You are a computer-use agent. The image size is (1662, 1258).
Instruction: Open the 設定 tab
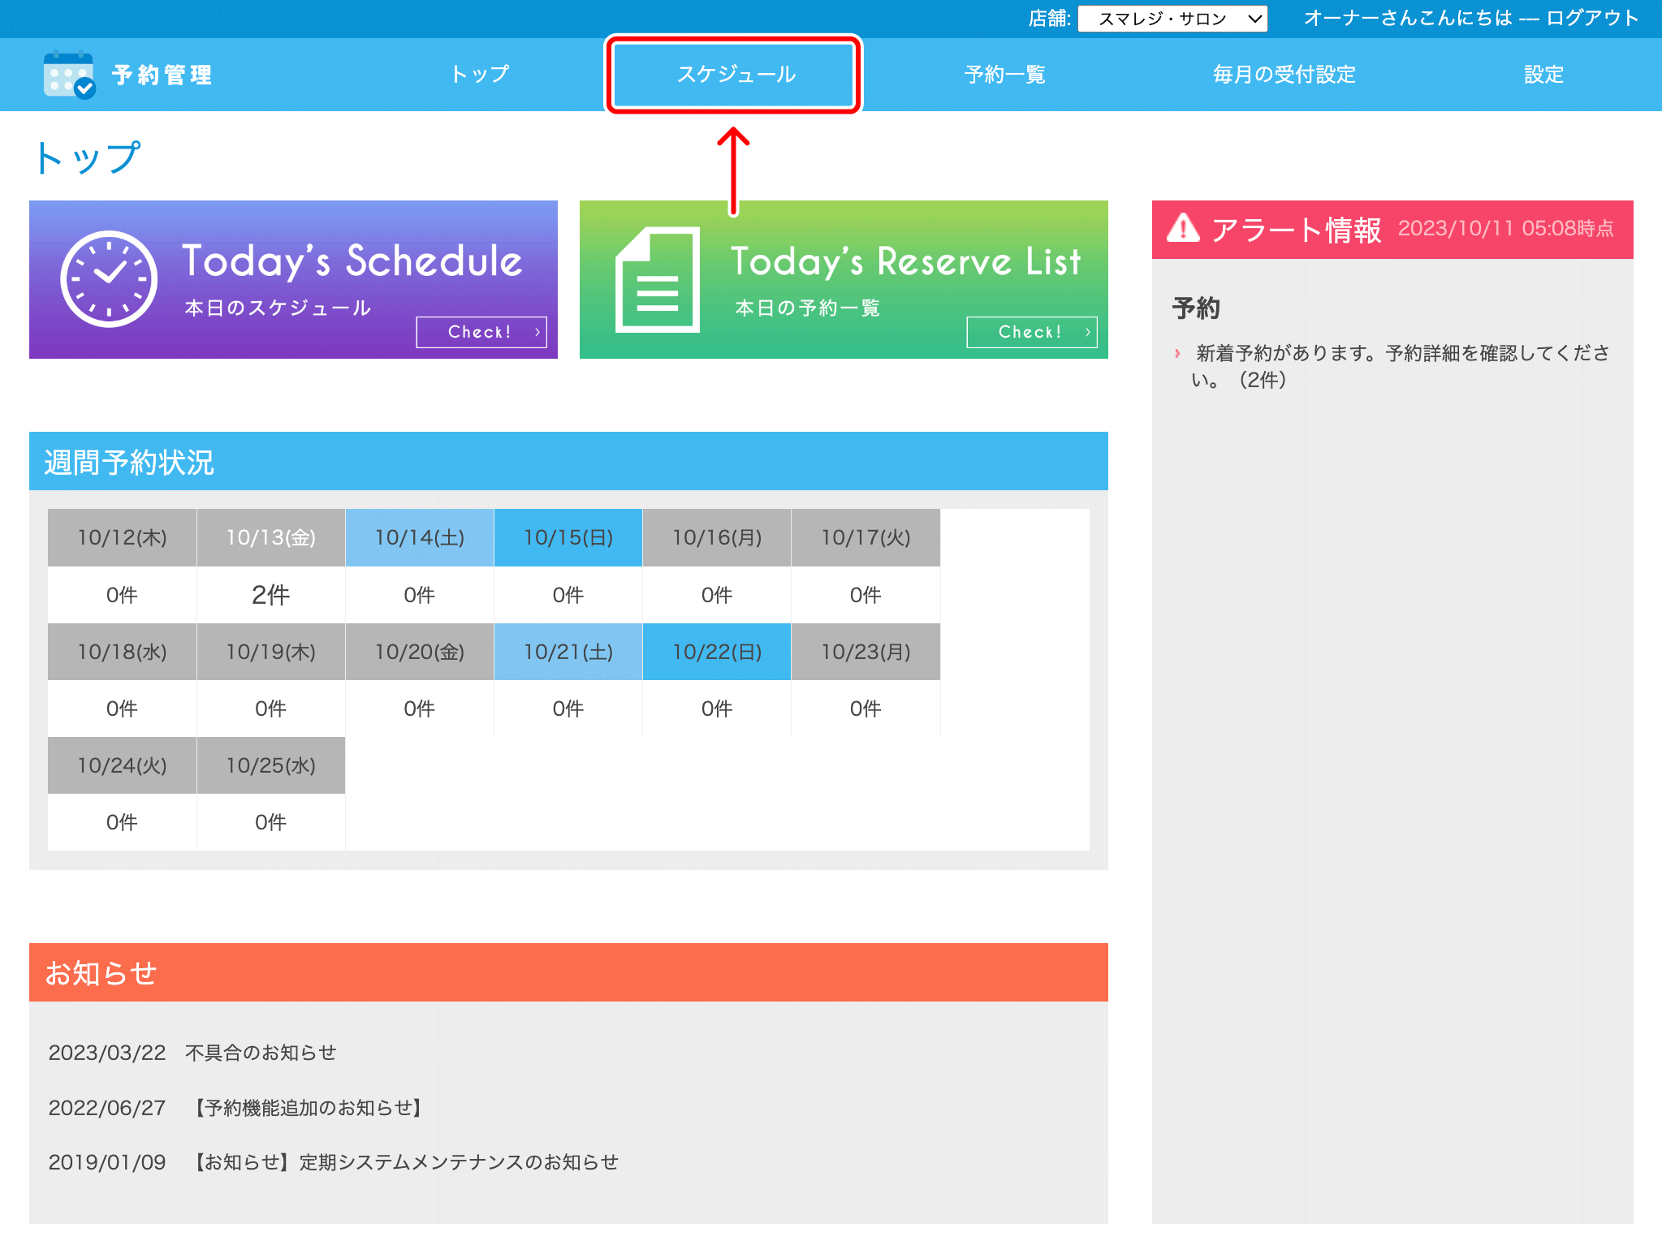pos(1543,75)
